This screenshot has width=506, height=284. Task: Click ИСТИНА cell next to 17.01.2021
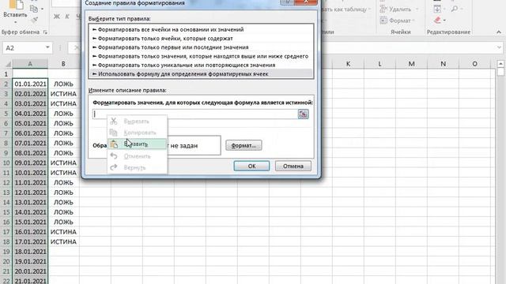pos(63,241)
